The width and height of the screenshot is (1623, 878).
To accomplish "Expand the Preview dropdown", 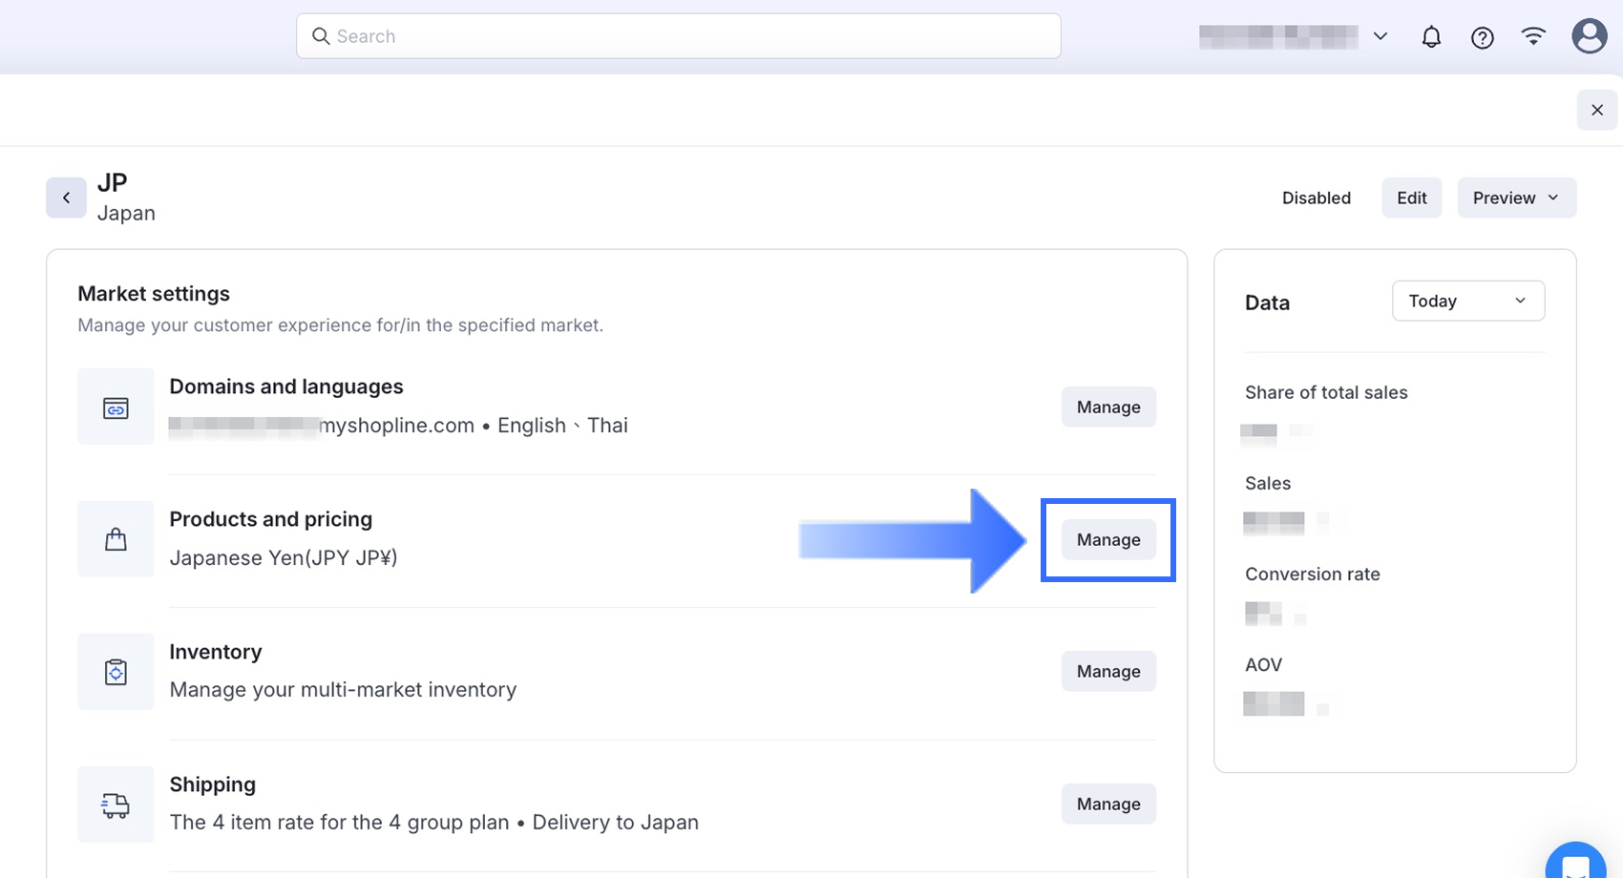I will (1516, 198).
